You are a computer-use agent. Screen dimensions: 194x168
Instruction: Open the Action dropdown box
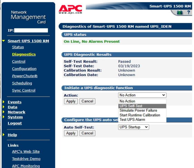tap(142, 95)
